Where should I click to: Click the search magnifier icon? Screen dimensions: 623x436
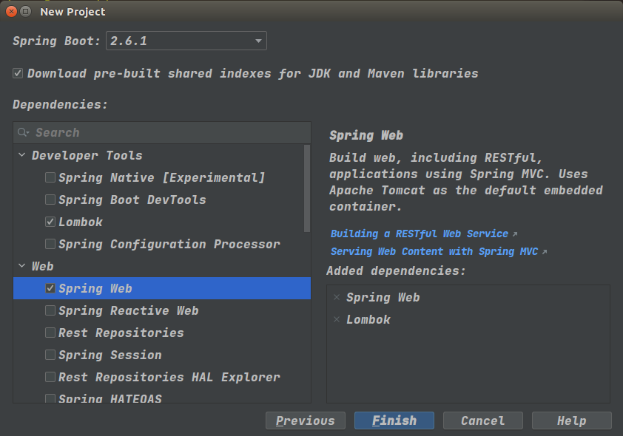24,132
